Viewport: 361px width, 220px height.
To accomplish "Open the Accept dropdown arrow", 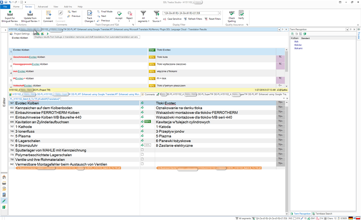I will click(119, 21).
